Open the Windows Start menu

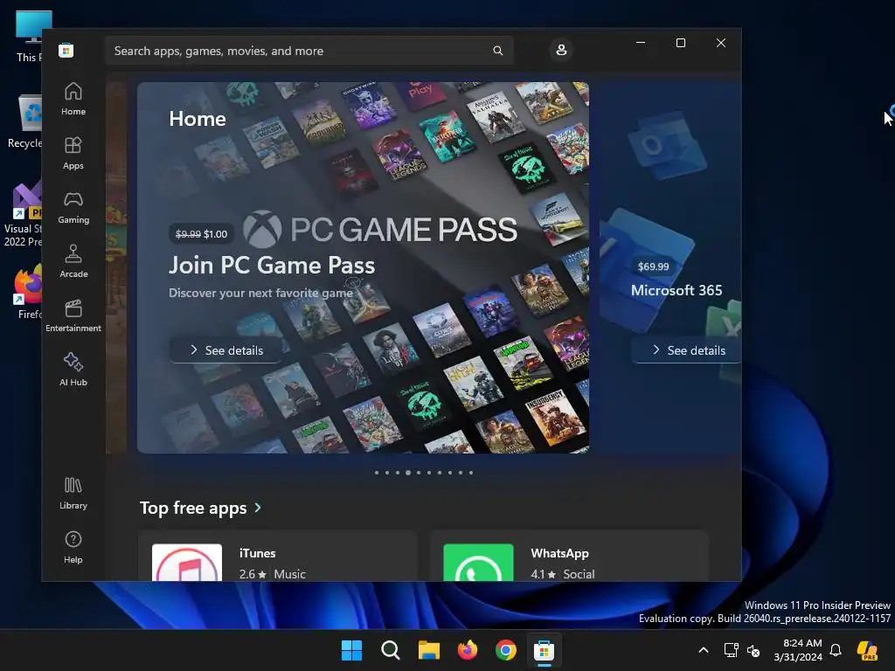click(x=351, y=650)
